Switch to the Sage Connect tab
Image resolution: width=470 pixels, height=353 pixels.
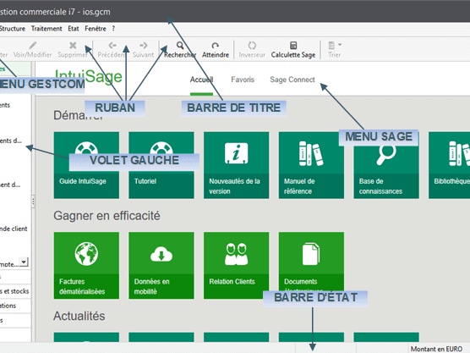pos(292,80)
